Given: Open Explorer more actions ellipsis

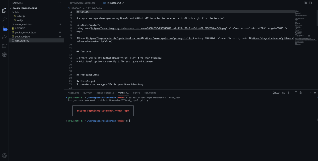Looking at the screenshot, I should [60, 3].
